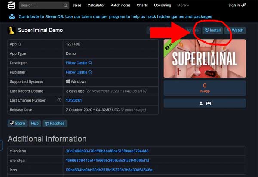Click the help icon beside Last Change Number

[59, 100]
